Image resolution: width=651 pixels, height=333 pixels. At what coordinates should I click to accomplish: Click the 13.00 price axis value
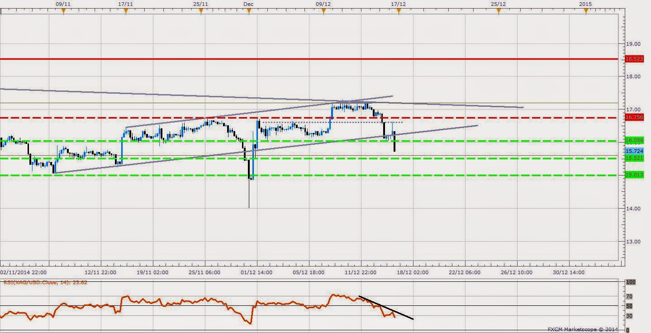tap(633, 242)
